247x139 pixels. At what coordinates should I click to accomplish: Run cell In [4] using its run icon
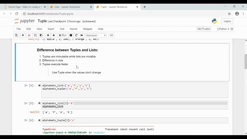click(39, 86)
